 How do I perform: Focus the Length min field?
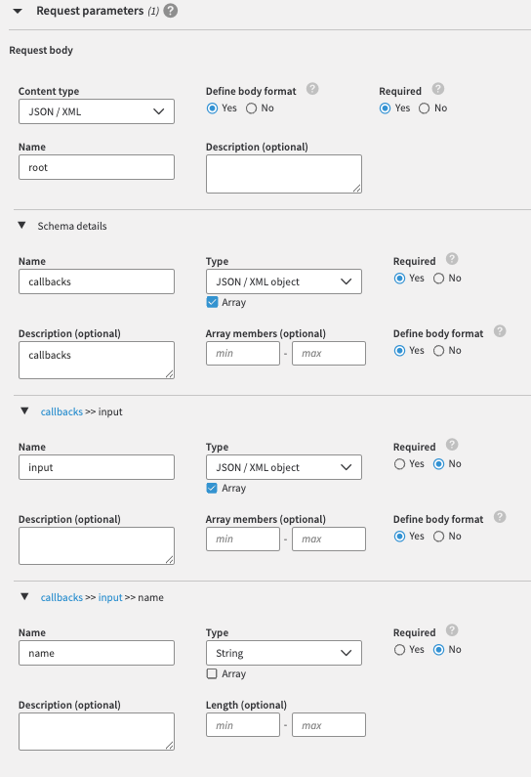tap(243, 725)
